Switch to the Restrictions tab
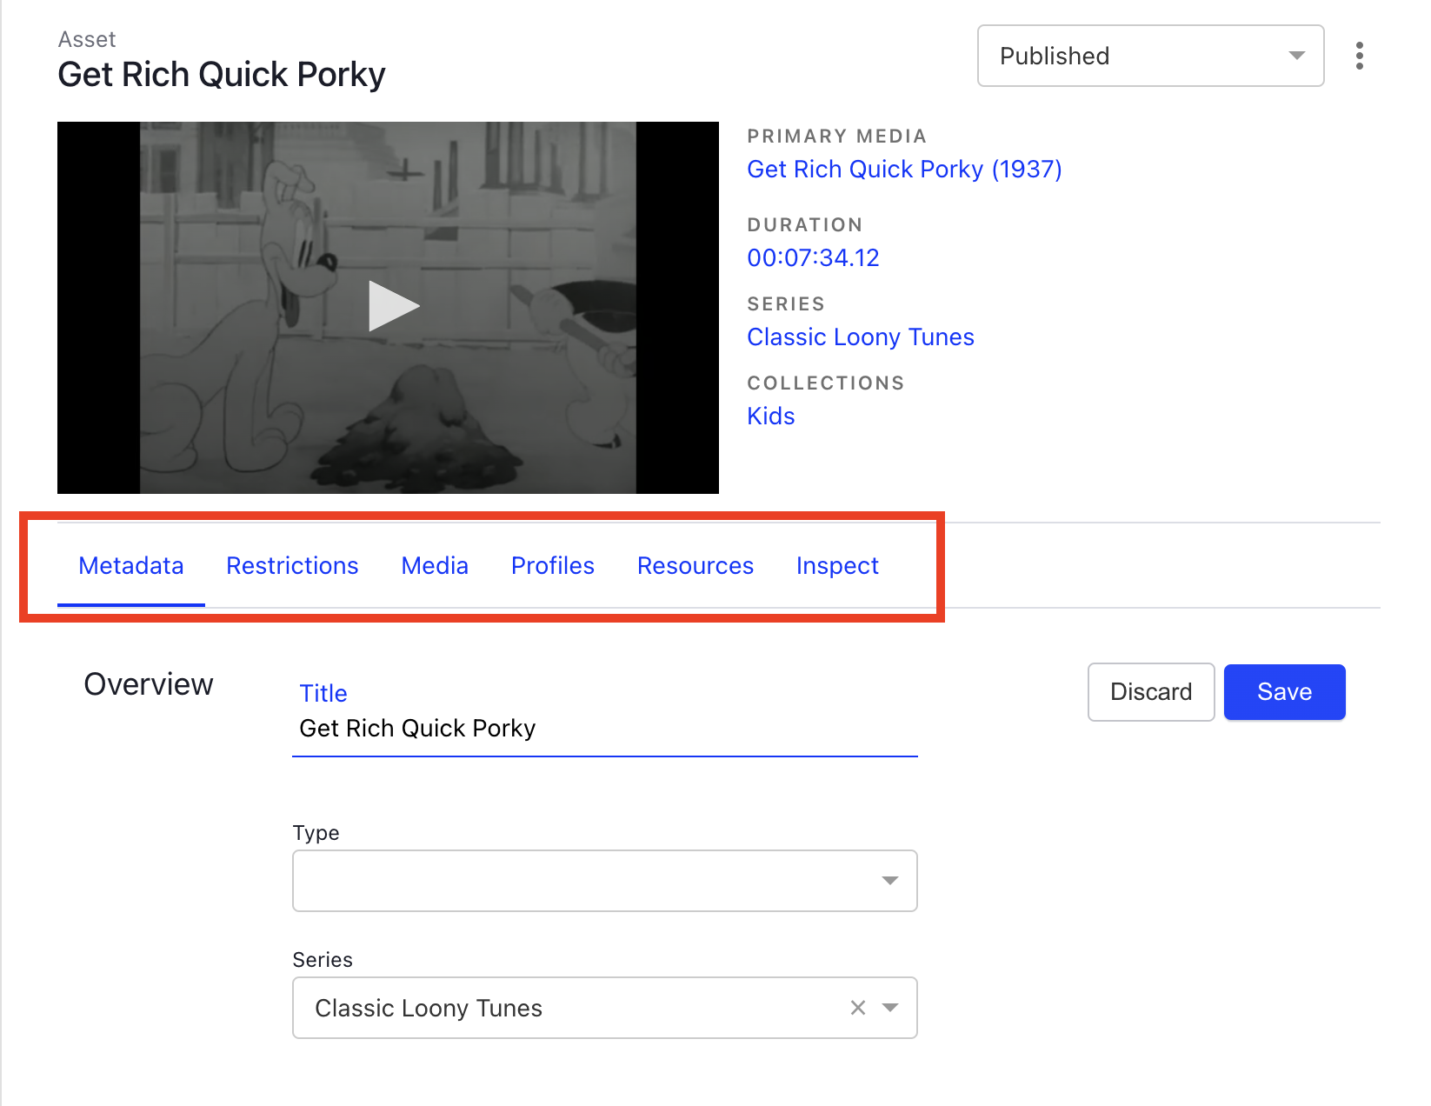Image resolution: width=1431 pixels, height=1106 pixels. tap(292, 566)
